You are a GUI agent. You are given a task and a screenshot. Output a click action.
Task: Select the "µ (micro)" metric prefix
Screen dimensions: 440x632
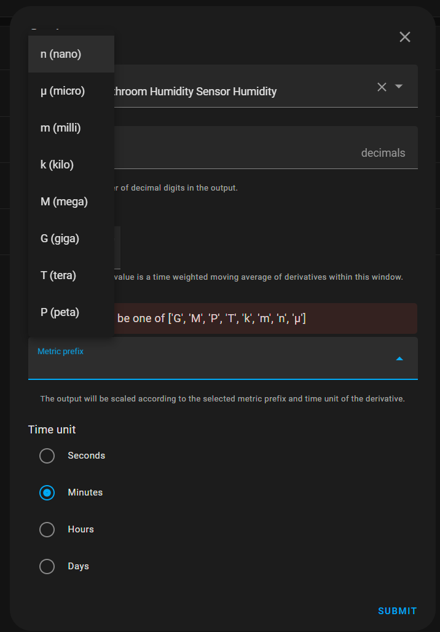(62, 90)
